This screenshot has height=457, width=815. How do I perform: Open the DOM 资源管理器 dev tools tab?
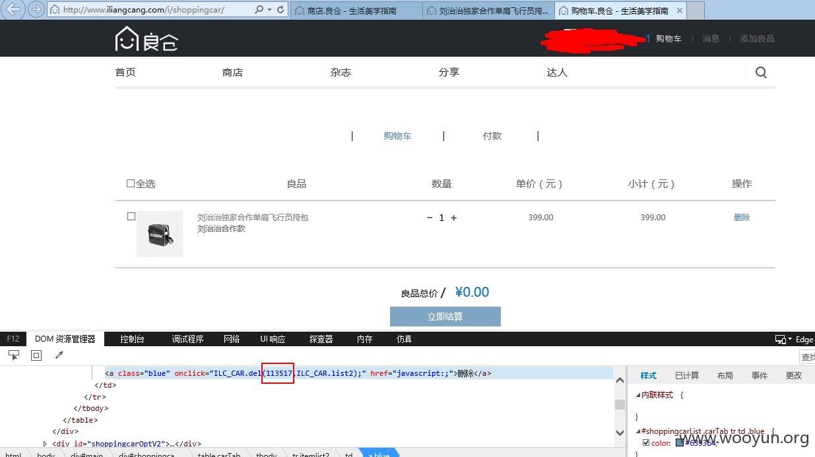[65, 339]
